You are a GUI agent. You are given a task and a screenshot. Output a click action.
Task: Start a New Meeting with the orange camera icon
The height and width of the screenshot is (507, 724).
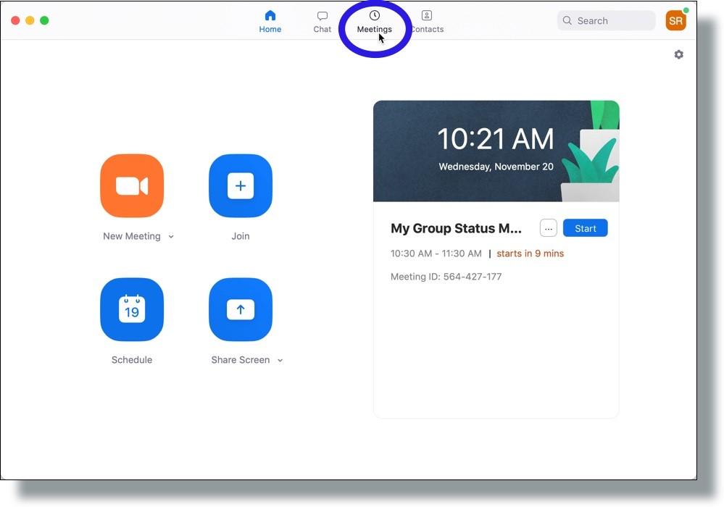click(x=132, y=185)
